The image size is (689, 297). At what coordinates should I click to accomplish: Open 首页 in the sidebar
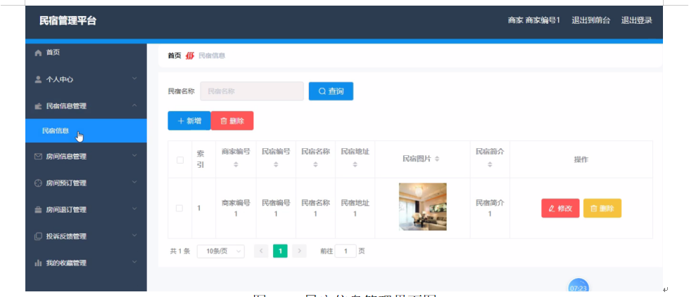[86, 53]
